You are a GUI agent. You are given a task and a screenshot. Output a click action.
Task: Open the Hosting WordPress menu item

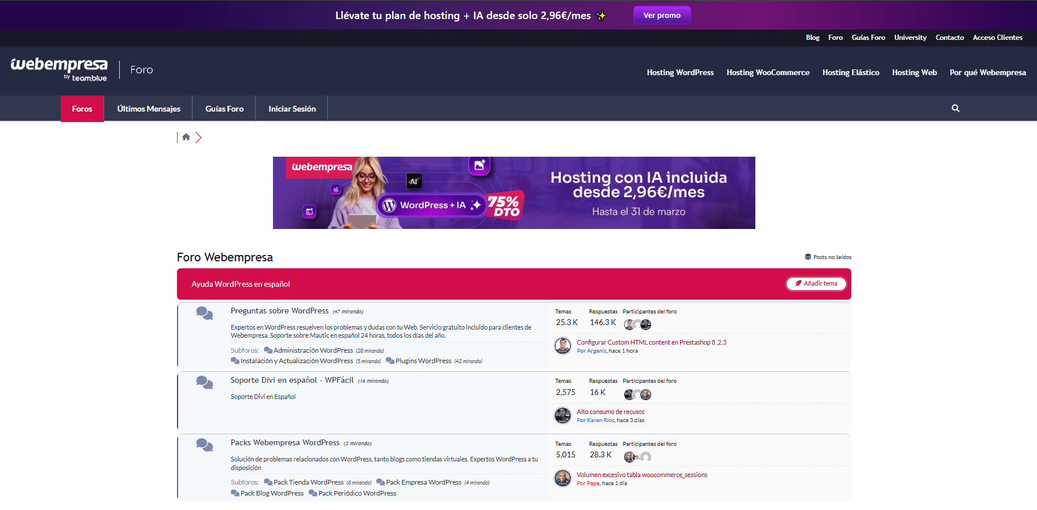pos(680,72)
